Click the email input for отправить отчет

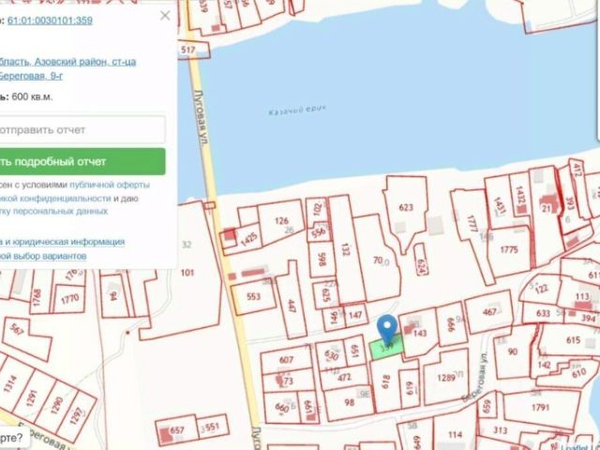pos(82,129)
